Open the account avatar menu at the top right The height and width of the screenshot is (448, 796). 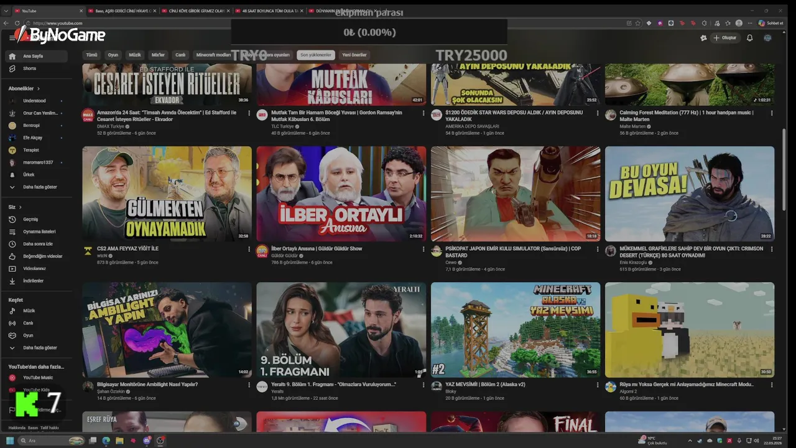[x=767, y=38]
